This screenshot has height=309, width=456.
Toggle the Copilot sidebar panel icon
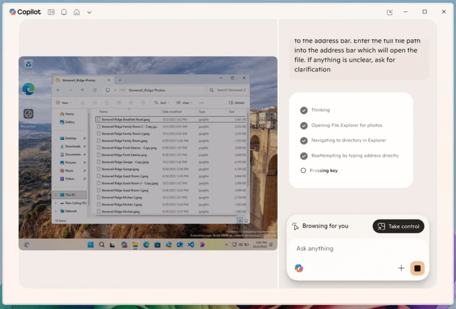tap(51, 12)
